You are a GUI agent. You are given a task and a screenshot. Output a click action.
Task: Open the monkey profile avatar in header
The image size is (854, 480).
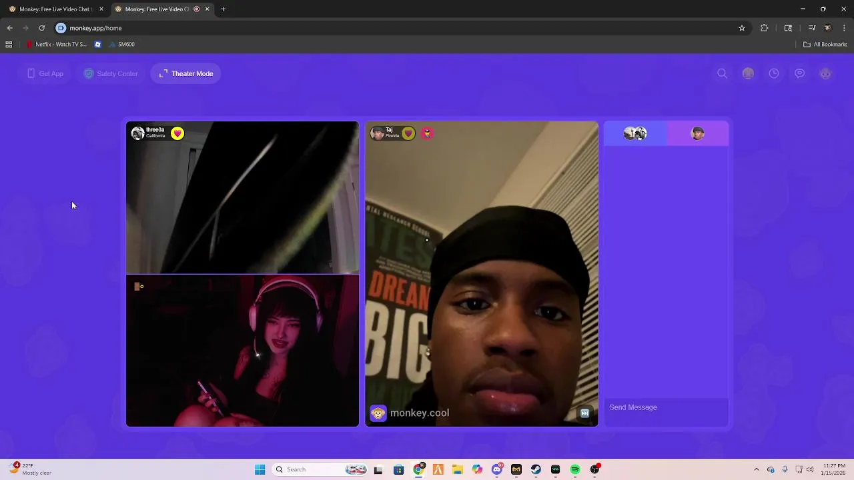(825, 73)
